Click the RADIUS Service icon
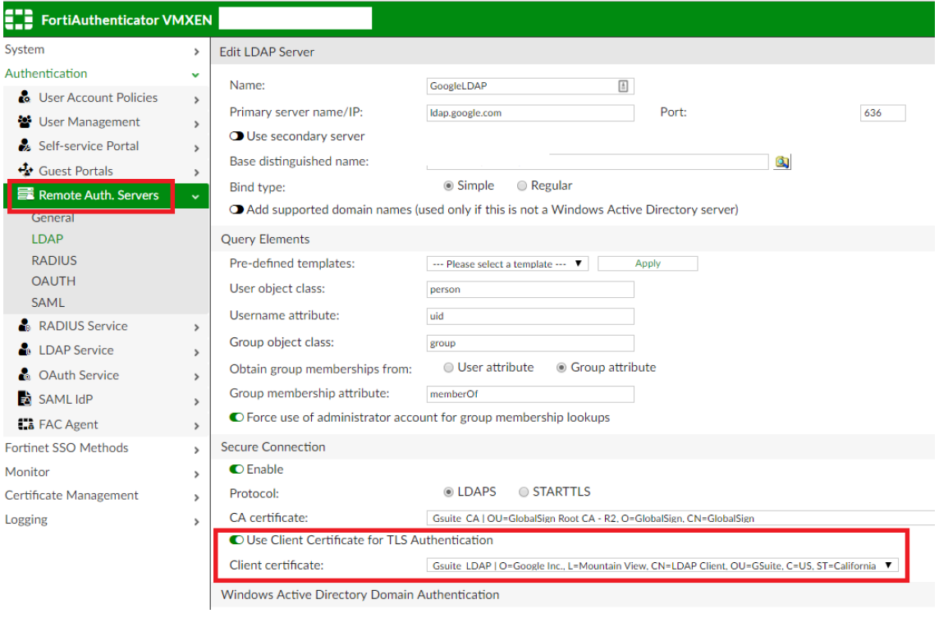The height and width of the screenshot is (618, 939). coord(25,326)
